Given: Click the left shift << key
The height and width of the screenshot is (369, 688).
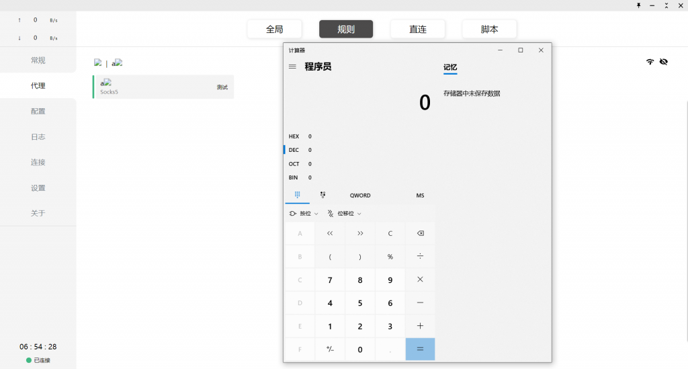Looking at the screenshot, I should coord(330,233).
